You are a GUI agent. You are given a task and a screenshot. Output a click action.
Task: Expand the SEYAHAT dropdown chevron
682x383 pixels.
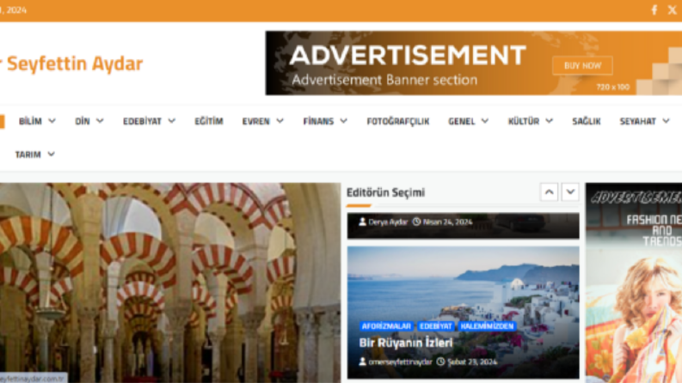(666, 121)
